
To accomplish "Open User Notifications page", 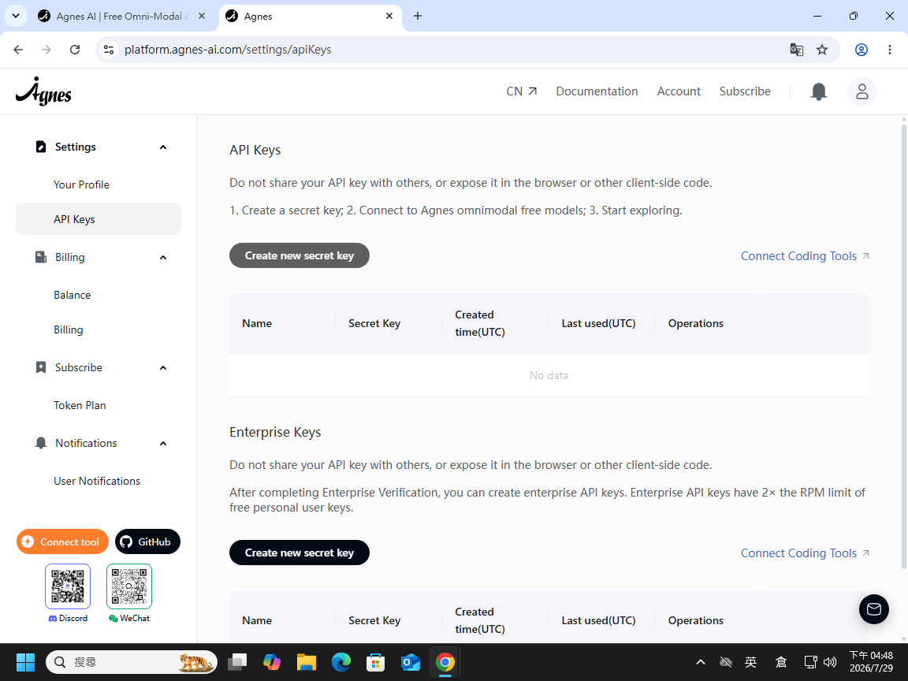I will [97, 481].
